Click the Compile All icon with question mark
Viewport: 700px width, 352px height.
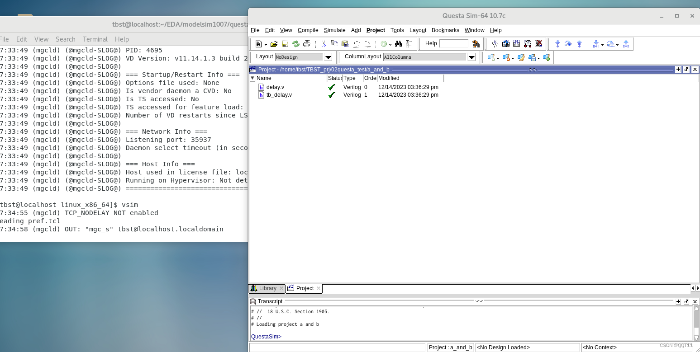[506, 44]
